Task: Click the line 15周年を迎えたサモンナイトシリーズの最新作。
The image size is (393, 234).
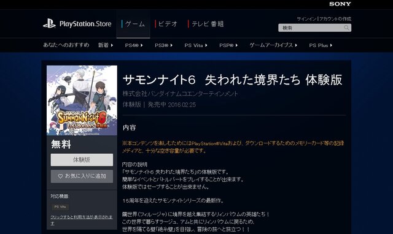Action: (x=173, y=200)
